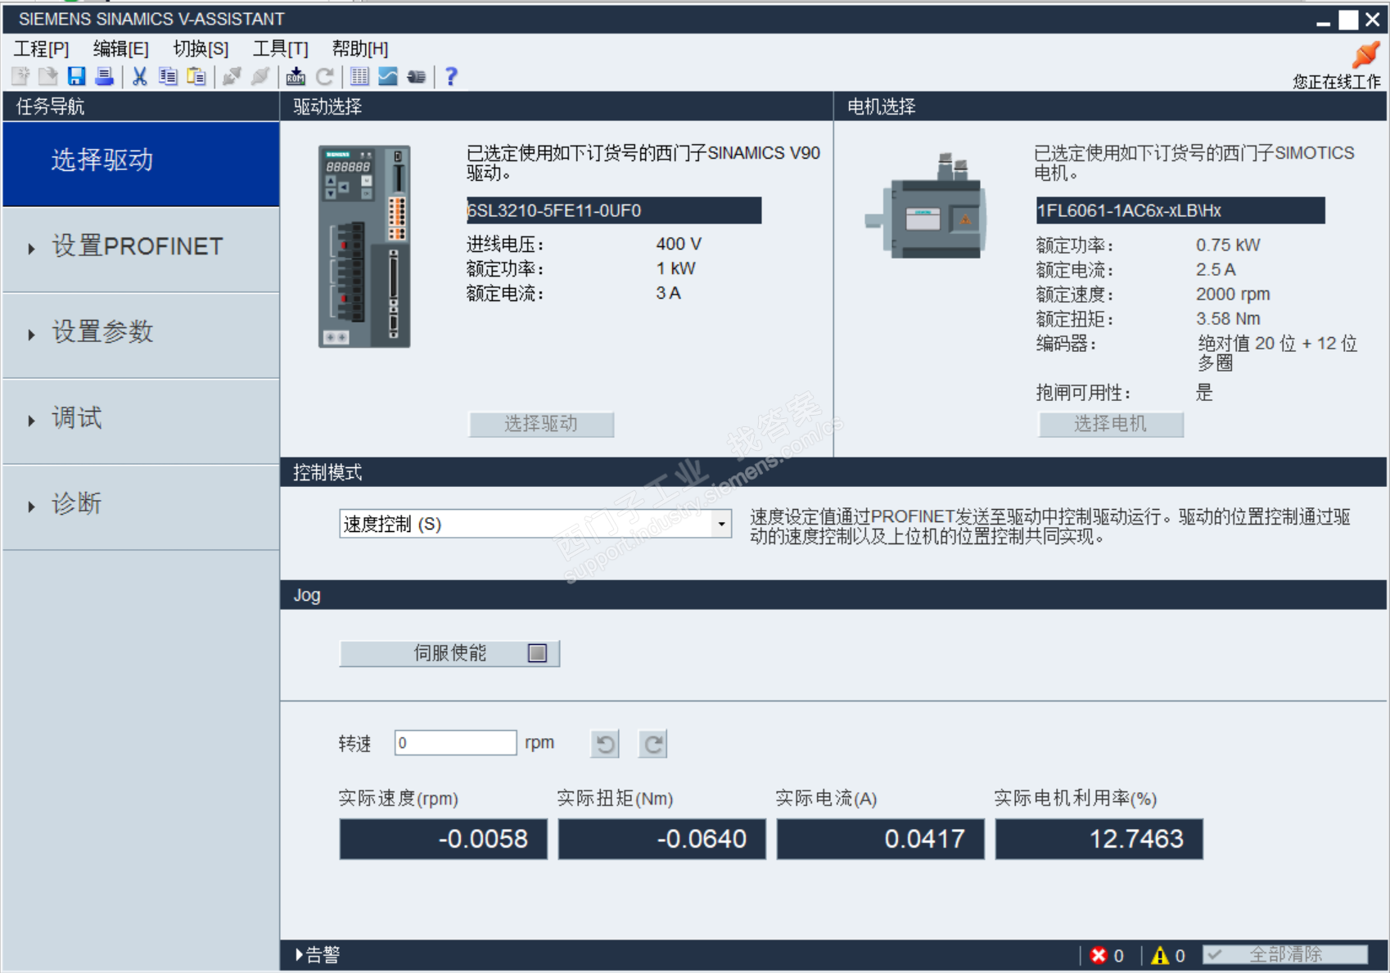Click the Jog section header
This screenshot has width=1390, height=973.
coord(833,595)
